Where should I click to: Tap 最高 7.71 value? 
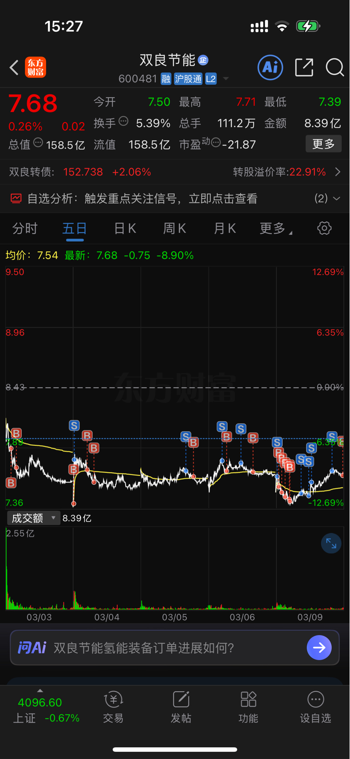pos(246,102)
